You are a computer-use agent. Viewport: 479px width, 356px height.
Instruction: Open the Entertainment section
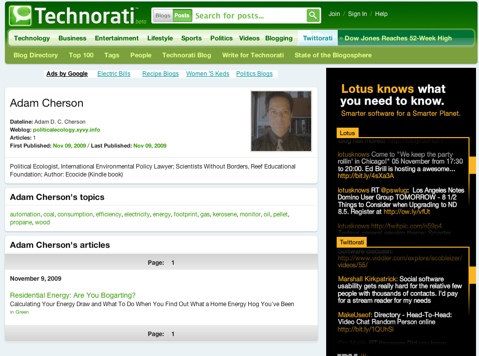pyautogui.click(x=117, y=38)
